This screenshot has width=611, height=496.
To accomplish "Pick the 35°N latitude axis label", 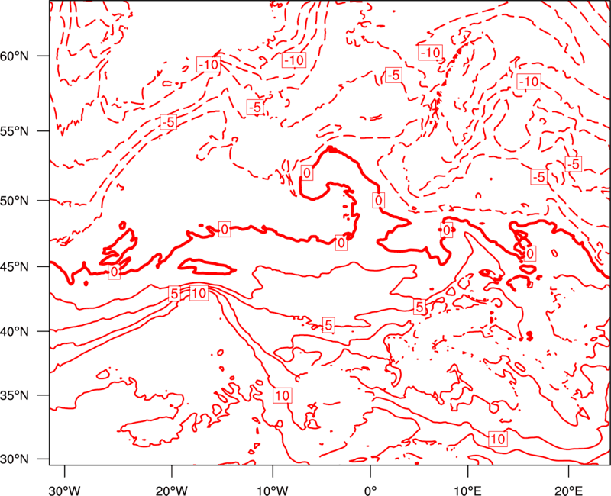I will 15,395.
